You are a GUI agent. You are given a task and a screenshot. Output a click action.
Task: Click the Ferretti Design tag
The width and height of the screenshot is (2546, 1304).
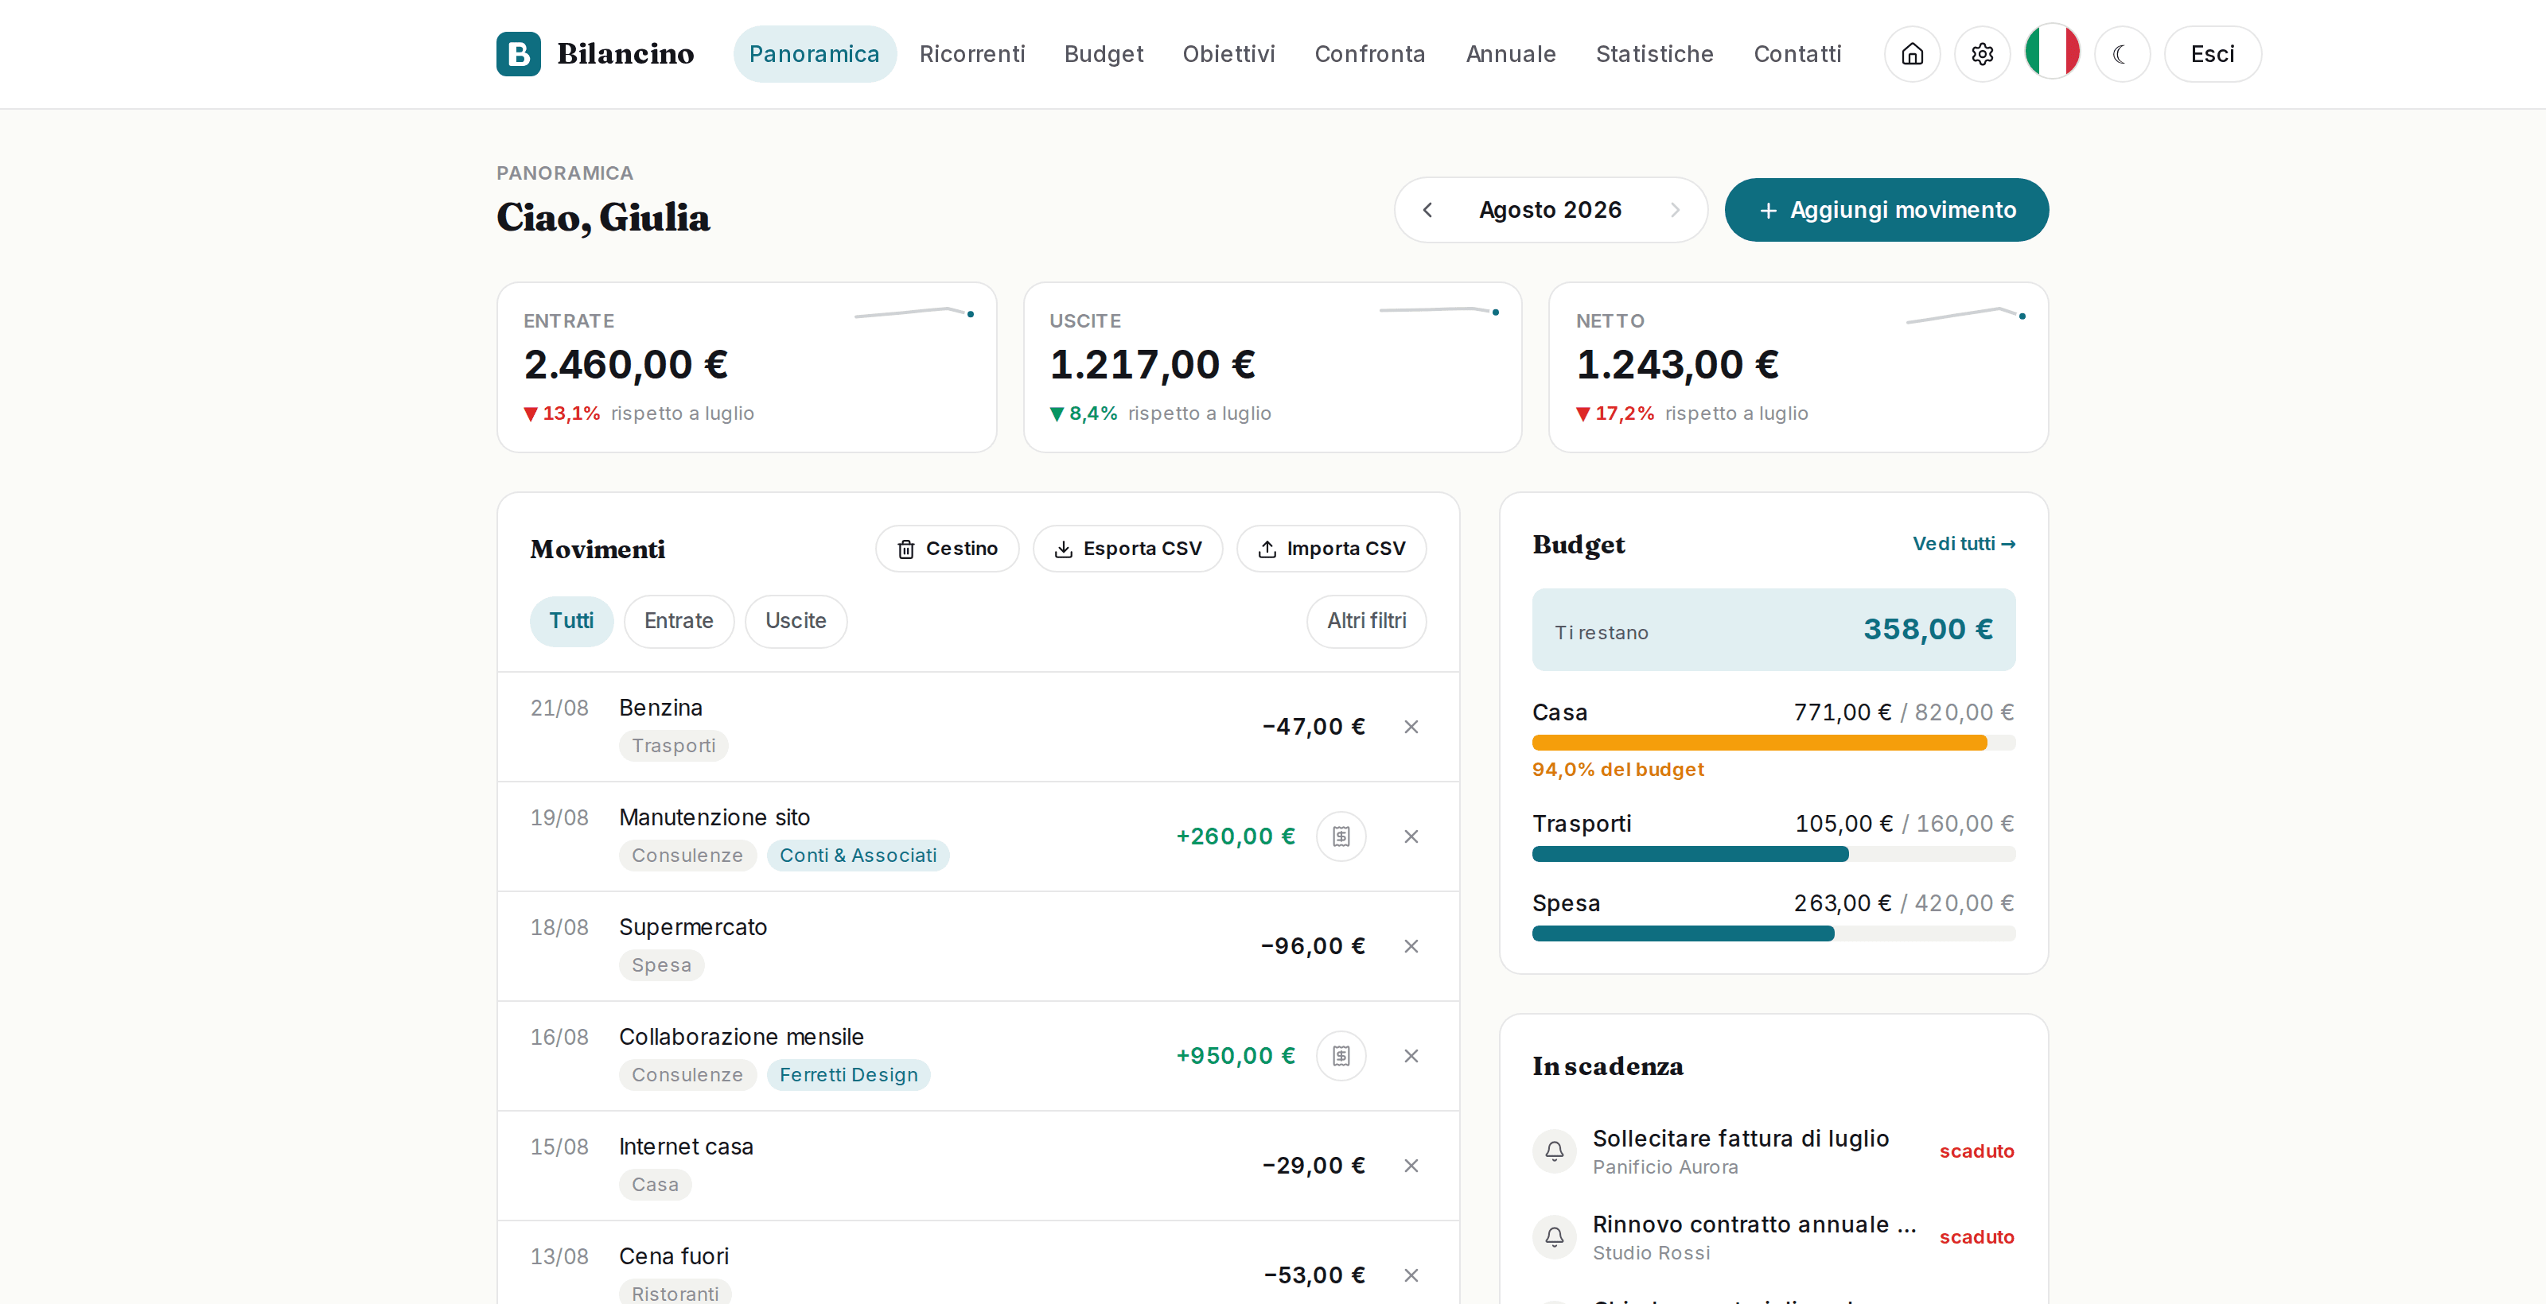(x=848, y=1075)
